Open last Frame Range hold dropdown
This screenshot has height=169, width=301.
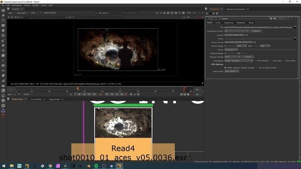265,46
